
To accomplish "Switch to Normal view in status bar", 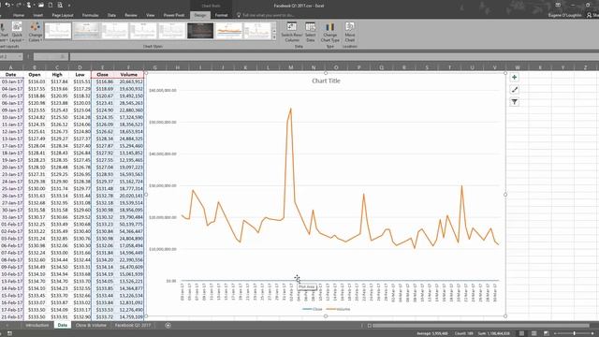I will (521, 333).
